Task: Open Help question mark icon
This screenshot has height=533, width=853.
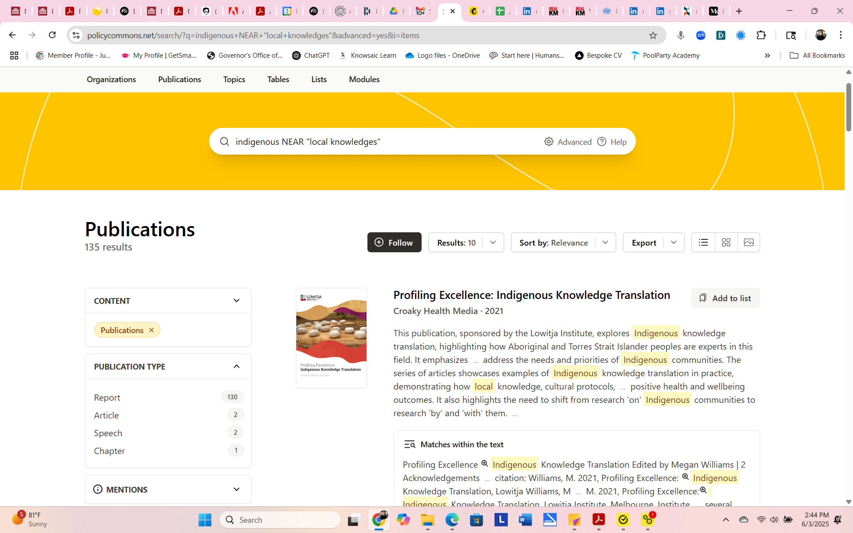Action: point(602,142)
